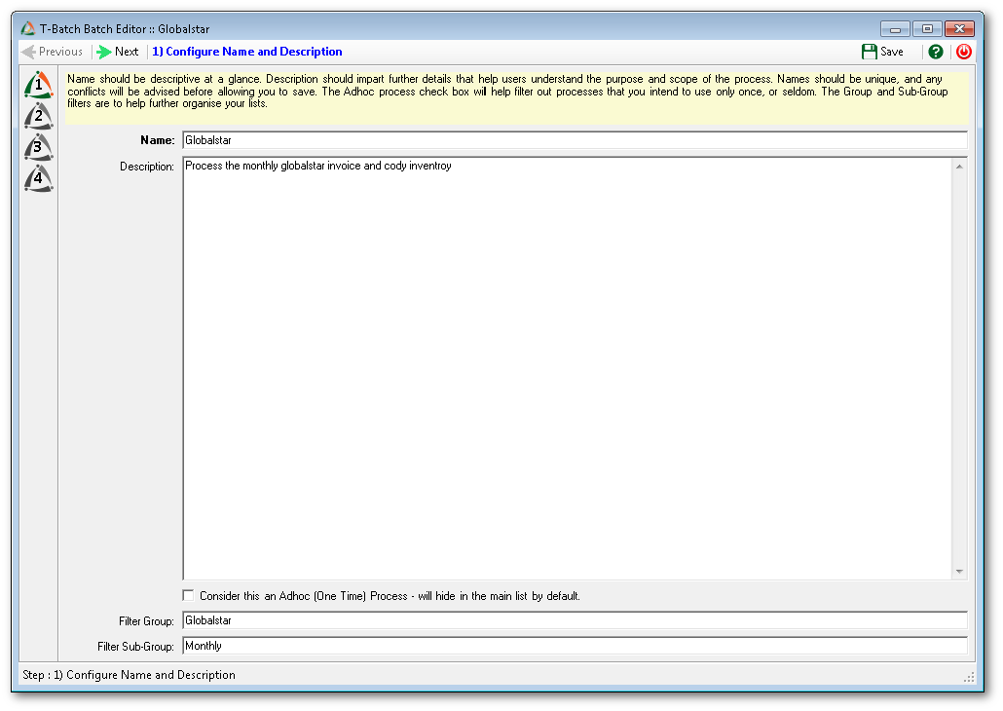This screenshot has width=1003, height=711.
Task: Click the Filter Sub-Group label
Action: point(135,647)
